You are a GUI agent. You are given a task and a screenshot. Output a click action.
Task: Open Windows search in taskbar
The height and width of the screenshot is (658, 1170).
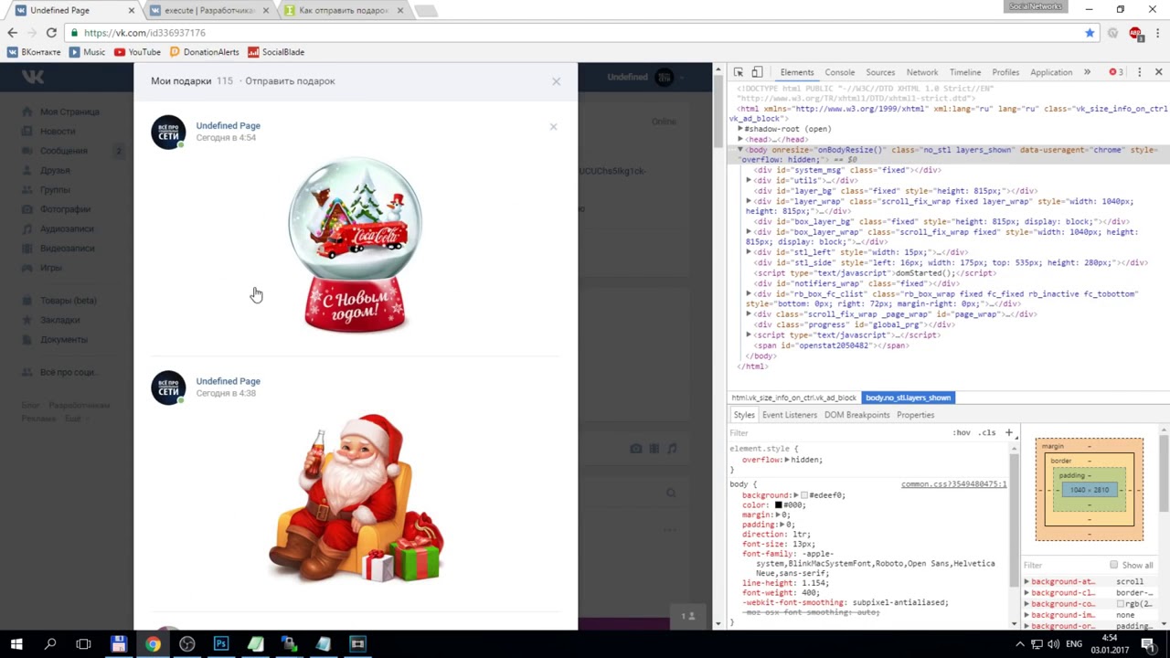pos(50,643)
